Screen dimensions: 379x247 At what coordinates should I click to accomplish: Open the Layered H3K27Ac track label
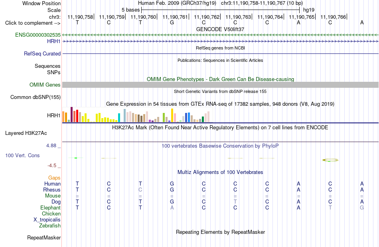coord(26,133)
